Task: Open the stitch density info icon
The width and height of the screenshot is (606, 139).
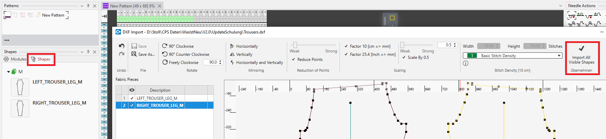Action: (466, 63)
